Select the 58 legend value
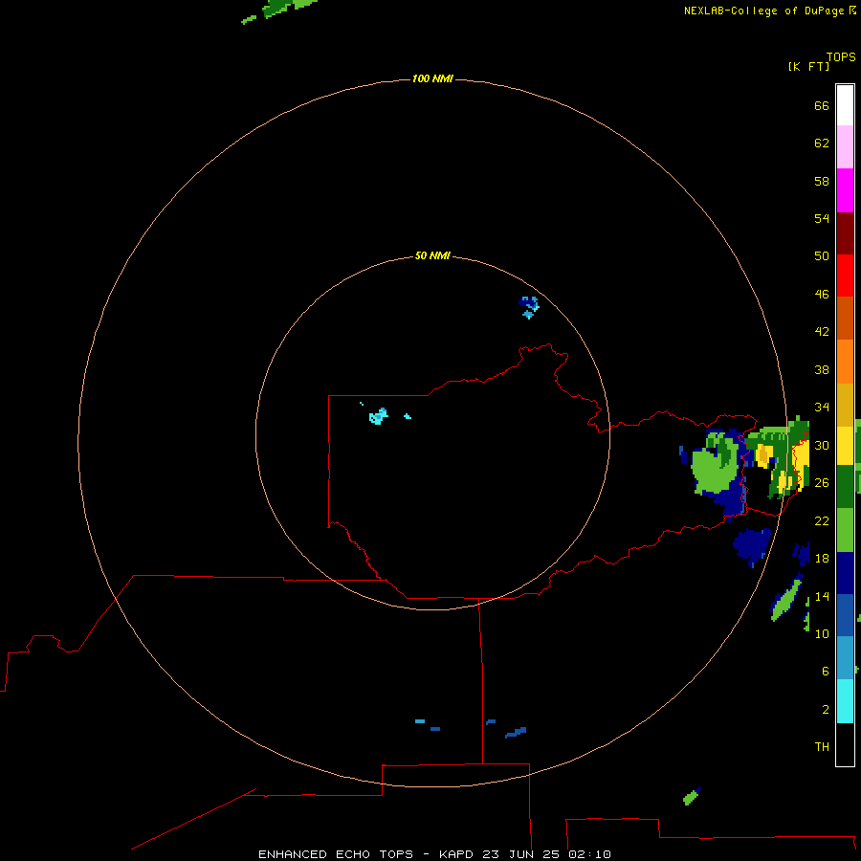Viewport: 861px width, 861px height. pyautogui.click(x=822, y=181)
